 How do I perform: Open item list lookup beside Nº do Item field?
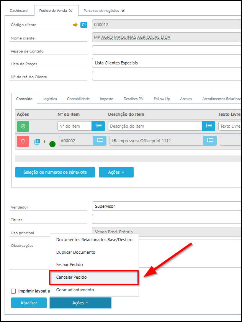pos(98,126)
